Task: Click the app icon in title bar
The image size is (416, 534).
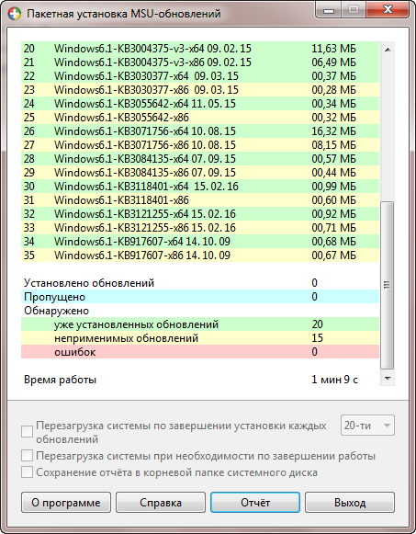Action: pyautogui.click(x=15, y=14)
